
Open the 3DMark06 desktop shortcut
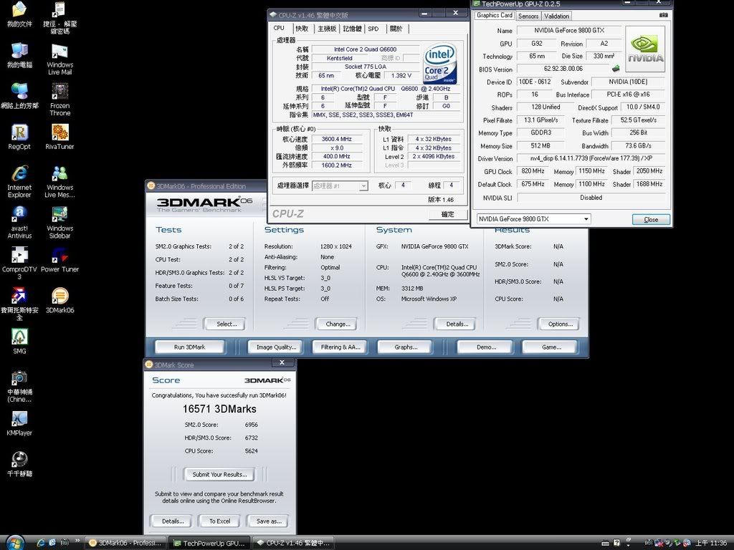click(59, 296)
